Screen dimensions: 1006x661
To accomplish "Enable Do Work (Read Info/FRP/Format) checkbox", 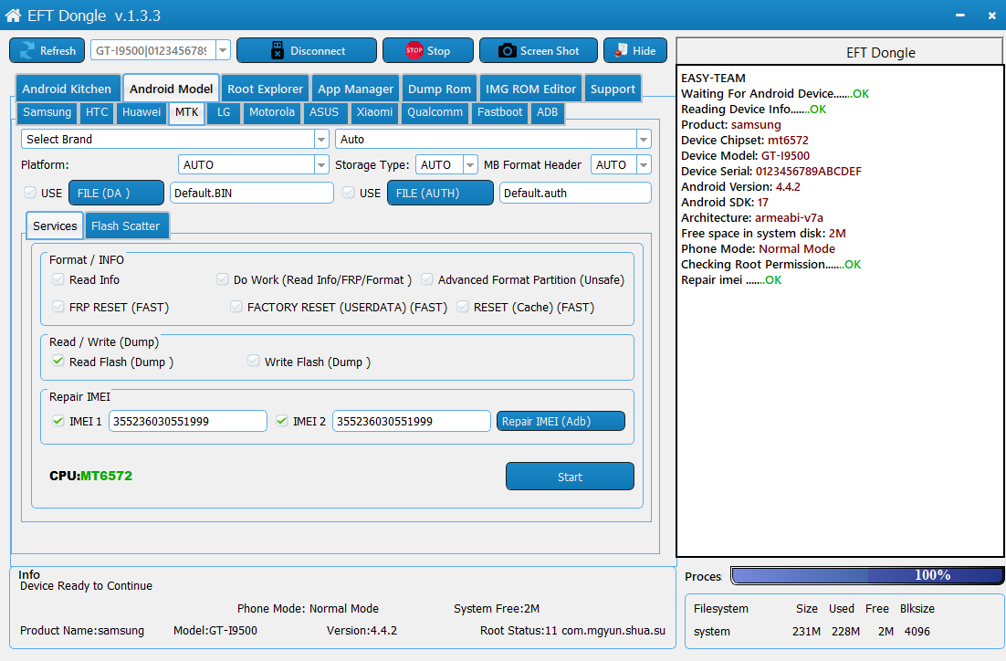I will tap(223, 279).
